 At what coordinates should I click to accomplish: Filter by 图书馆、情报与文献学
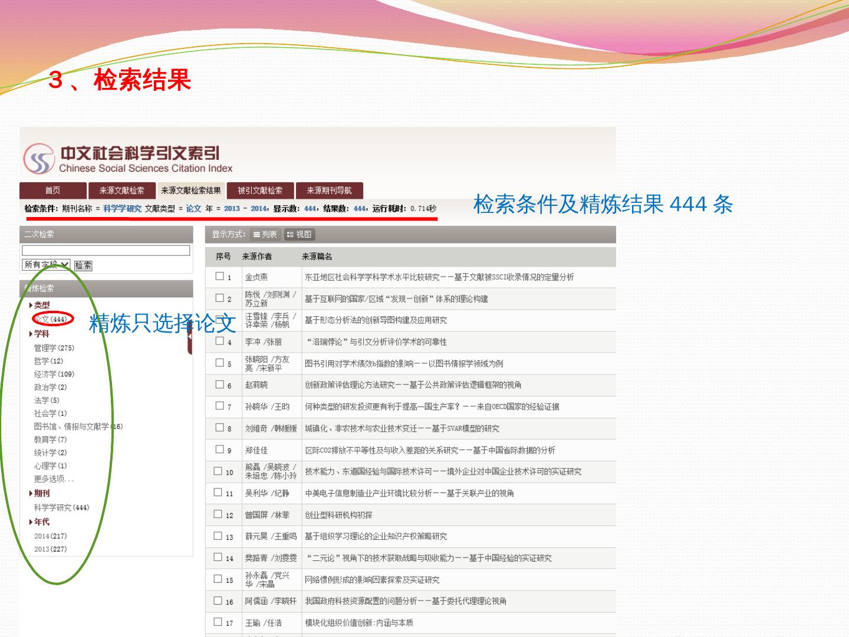(x=78, y=426)
